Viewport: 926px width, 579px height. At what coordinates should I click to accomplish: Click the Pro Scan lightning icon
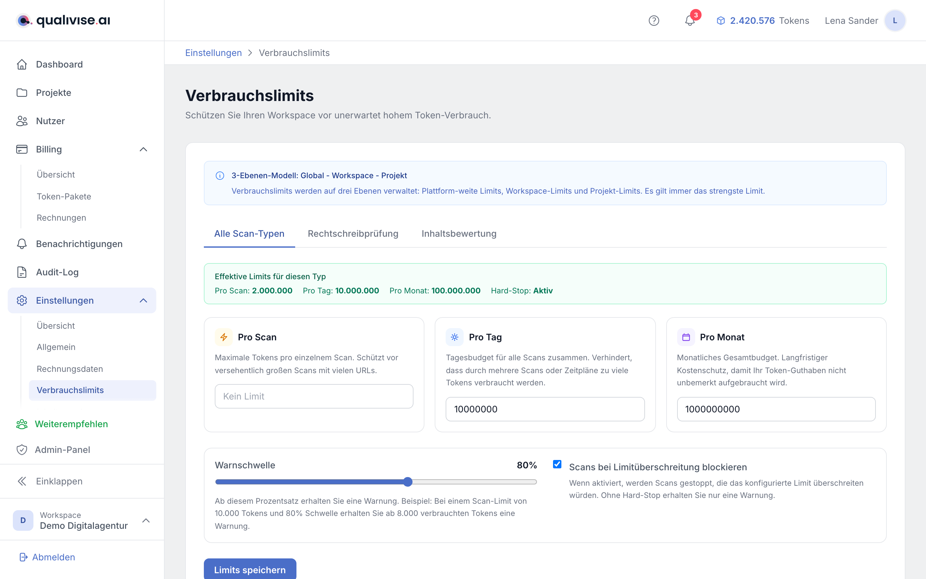[x=224, y=337]
